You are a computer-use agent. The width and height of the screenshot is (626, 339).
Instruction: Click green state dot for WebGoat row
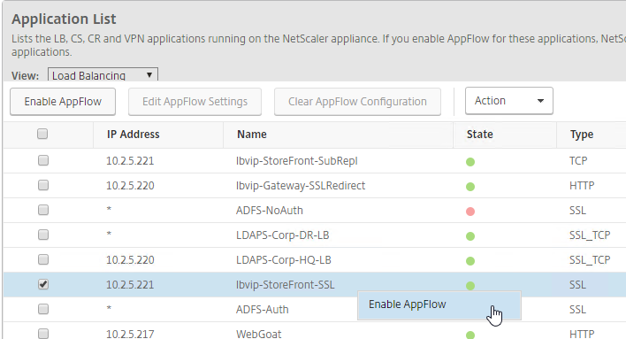pyautogui.click(x=470, y=335)
